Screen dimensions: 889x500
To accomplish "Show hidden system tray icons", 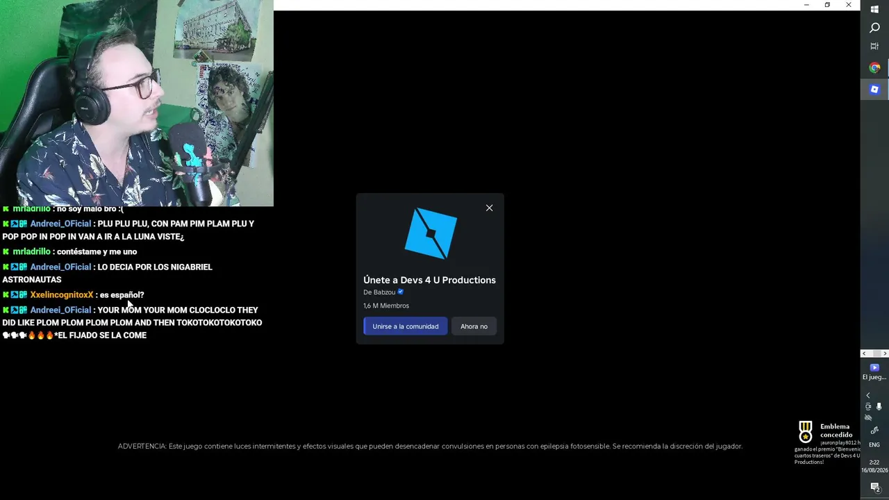I will (867, 395).
